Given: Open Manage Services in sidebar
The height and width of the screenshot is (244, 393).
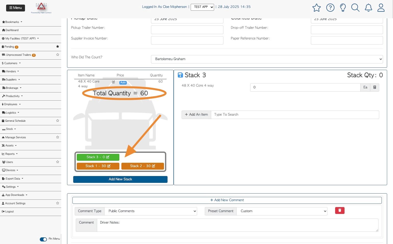Looking at the screenshot, I should 14,137.
